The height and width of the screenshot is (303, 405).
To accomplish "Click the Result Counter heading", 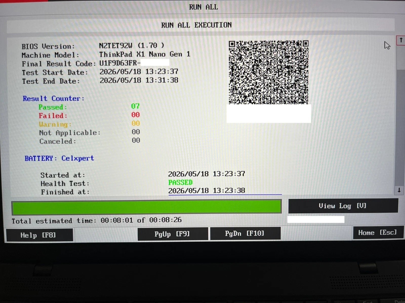I will click(53, 98).
